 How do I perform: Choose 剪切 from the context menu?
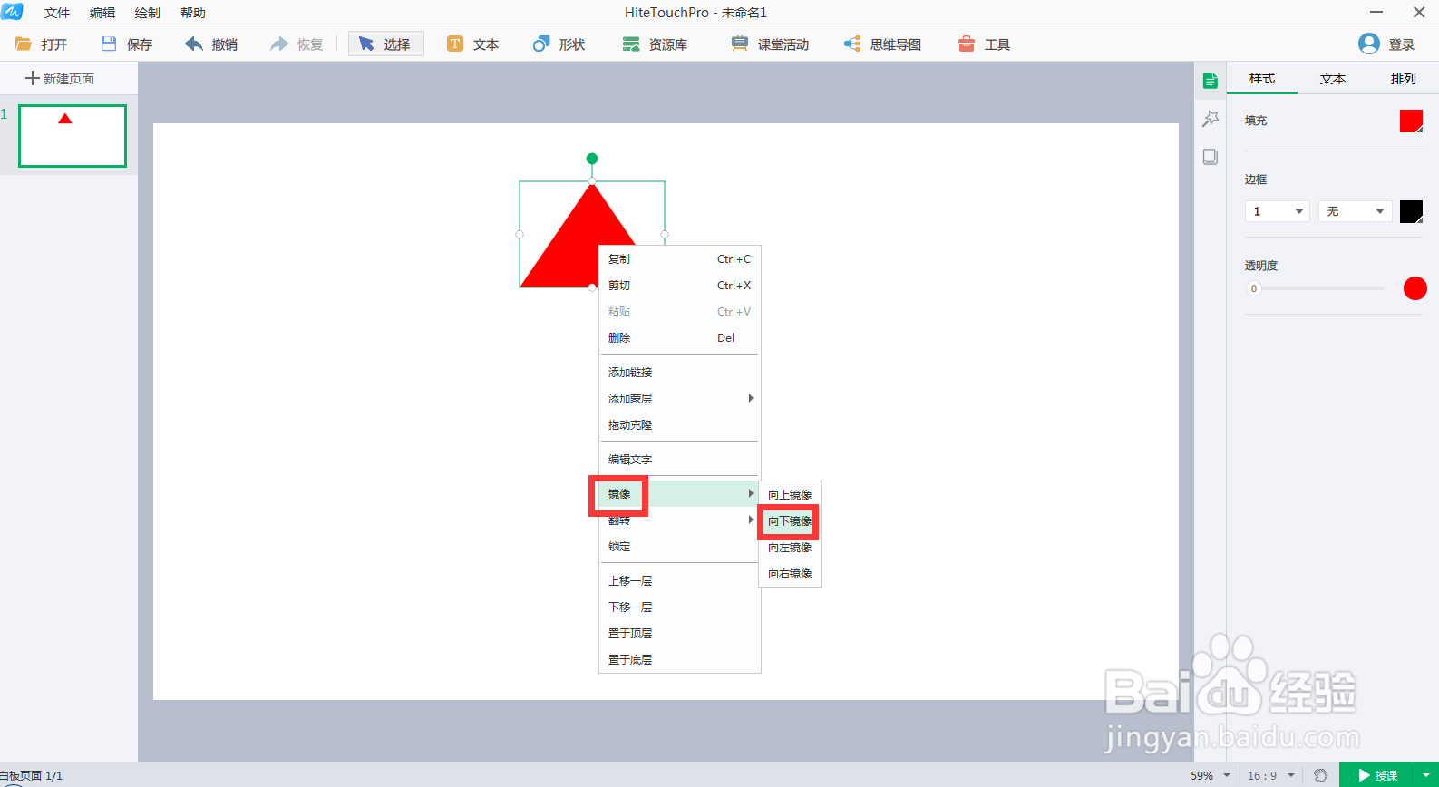click(679, 286)
